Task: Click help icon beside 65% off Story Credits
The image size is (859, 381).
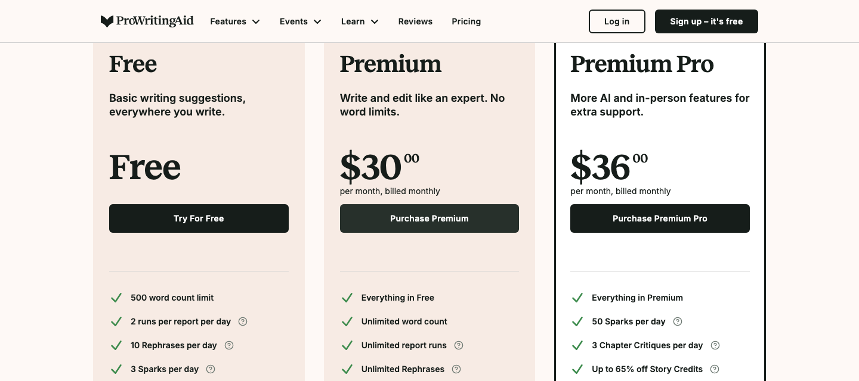Action: pos(715,369)
